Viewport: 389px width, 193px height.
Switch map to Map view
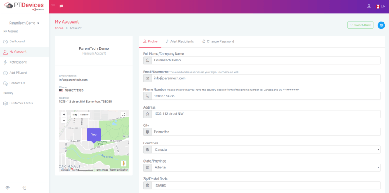point(75,115)
